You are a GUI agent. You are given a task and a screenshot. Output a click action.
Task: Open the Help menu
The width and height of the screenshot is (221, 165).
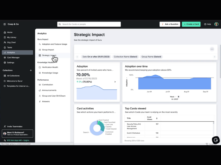point(207,24)
